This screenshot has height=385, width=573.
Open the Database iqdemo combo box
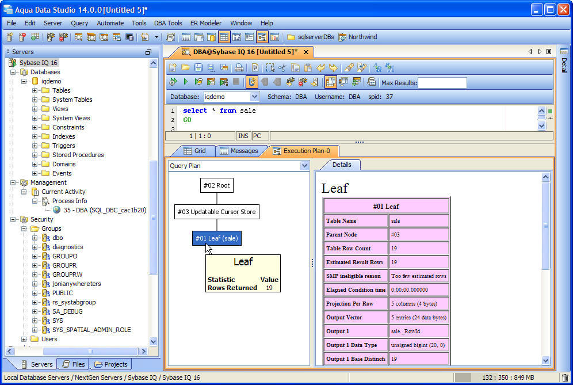231,97
